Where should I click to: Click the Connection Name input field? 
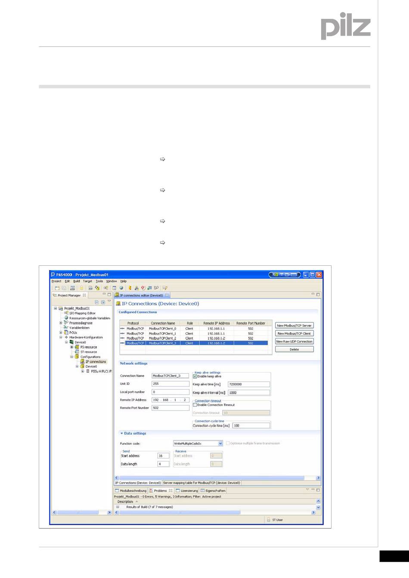[170, 376]
